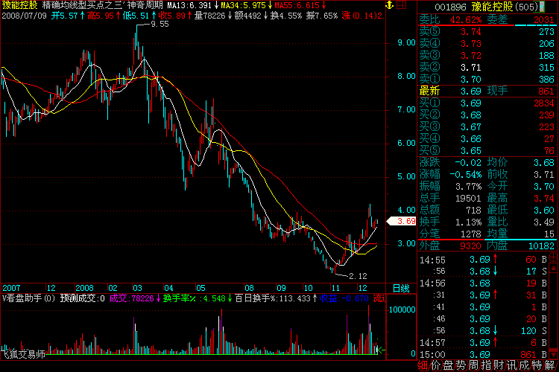Select the 买③ bid row at 3.67
559x372 pixels.
pyautogui.click(x=487, y=127)
